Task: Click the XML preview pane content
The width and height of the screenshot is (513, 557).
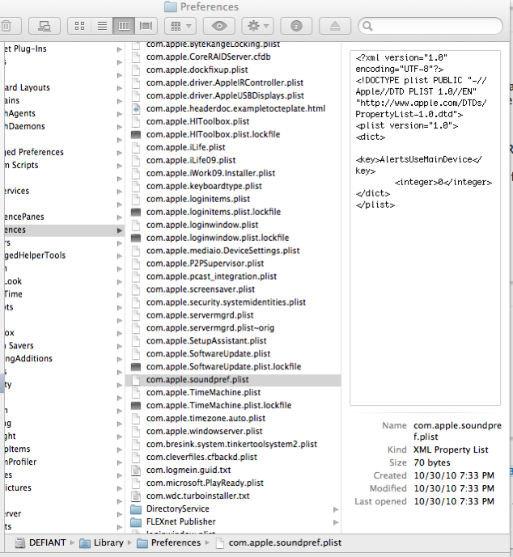Action: pyautogui.click(x=425, y=228)
